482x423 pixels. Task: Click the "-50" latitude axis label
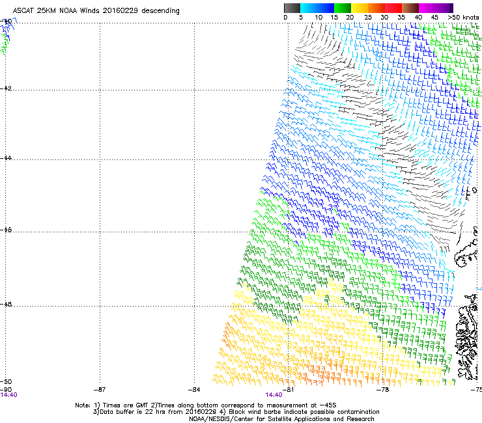6,381
